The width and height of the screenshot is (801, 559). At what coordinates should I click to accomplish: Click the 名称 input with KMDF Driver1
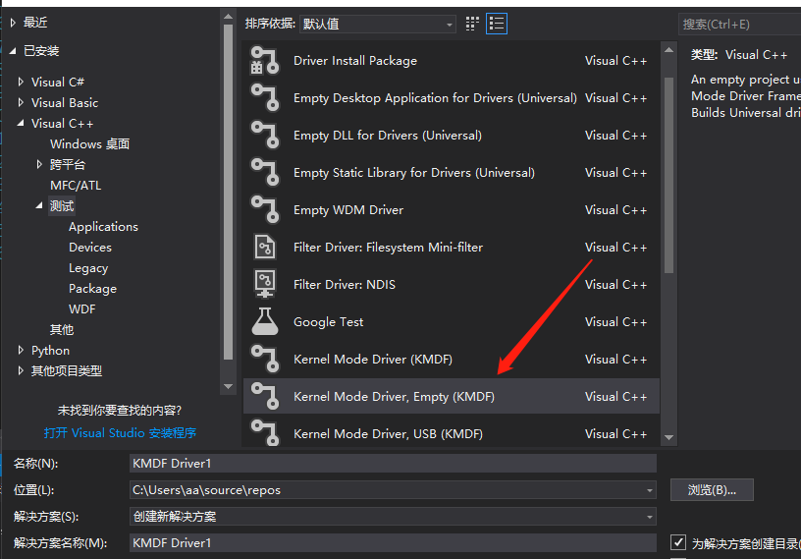393,464
